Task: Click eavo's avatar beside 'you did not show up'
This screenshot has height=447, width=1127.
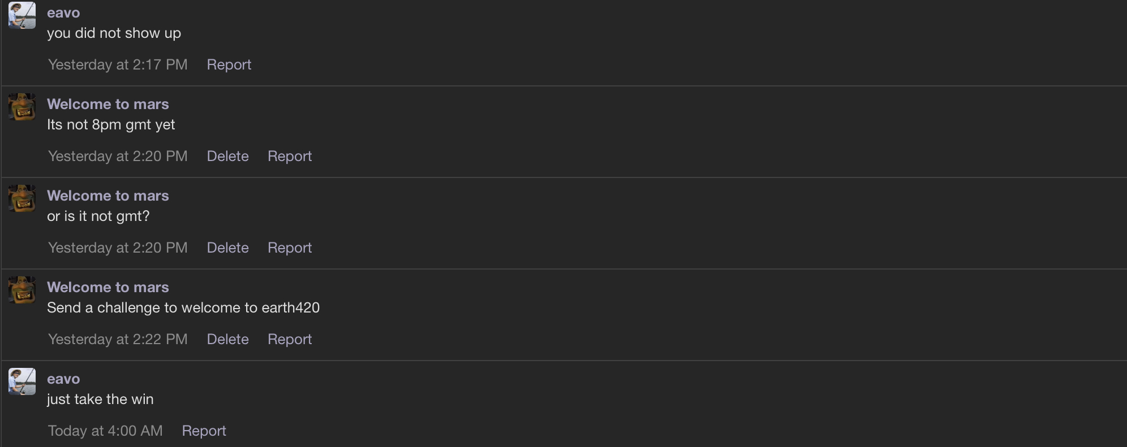Action: tap(22, 15)
